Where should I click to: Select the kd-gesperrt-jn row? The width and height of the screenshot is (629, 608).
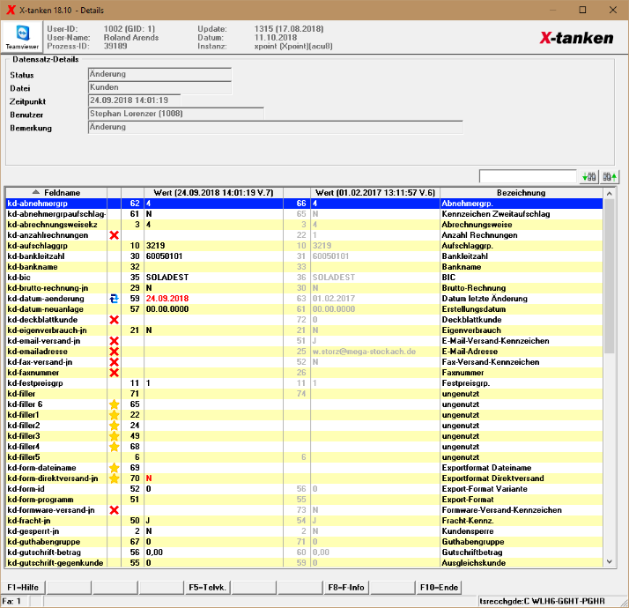[304, 531]
